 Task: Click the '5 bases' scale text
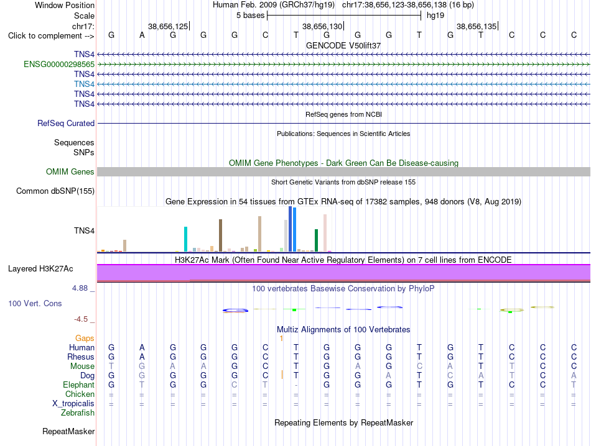[x=250, y=16]
